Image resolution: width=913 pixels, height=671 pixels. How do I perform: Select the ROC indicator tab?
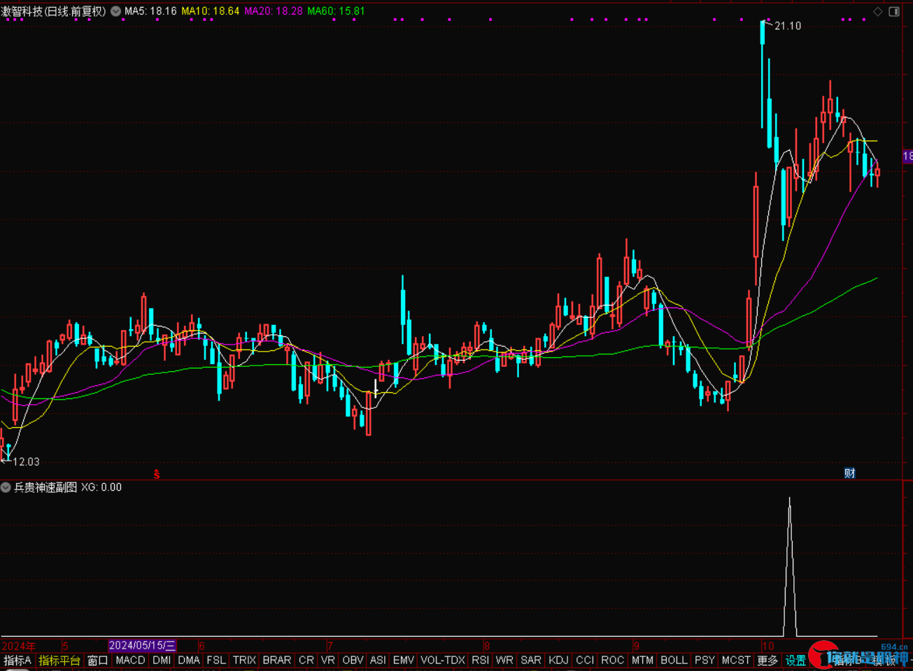(613, 660)
